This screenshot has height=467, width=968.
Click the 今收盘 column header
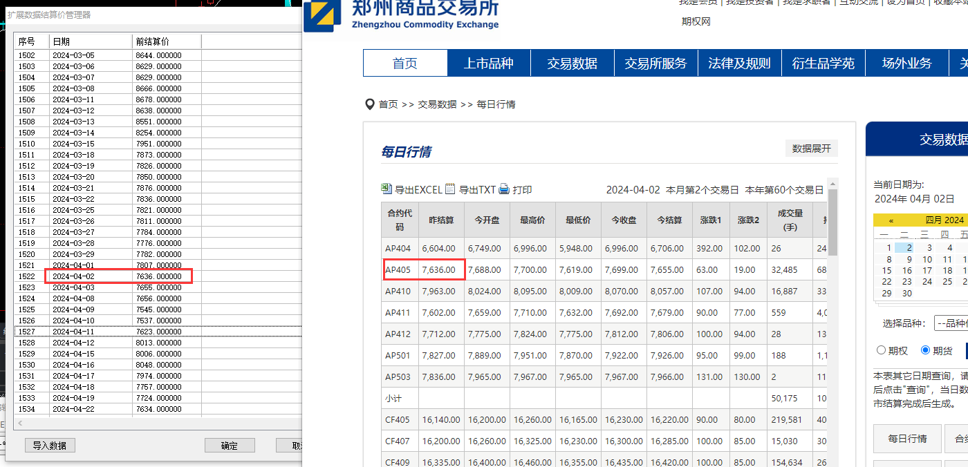624,220
